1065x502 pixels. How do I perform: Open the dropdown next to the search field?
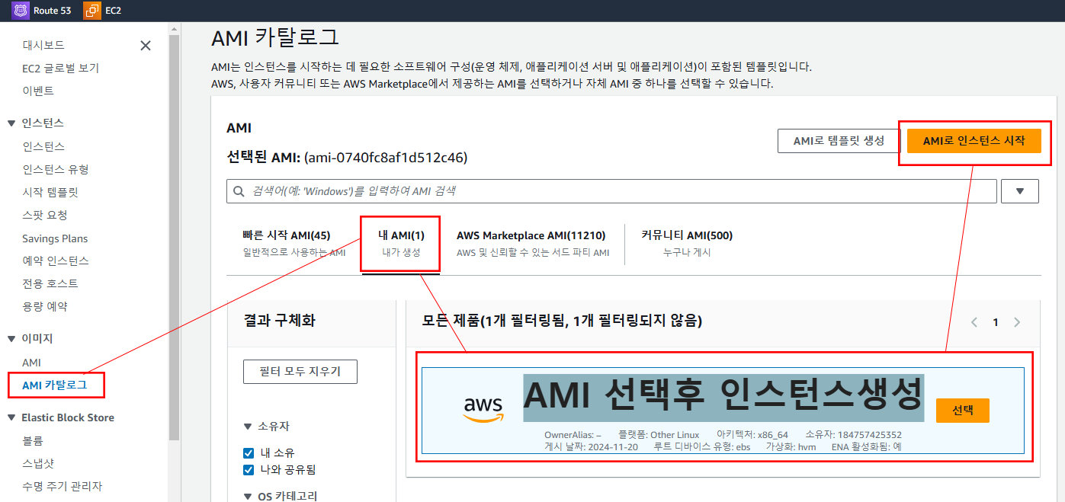click(1020, 191)
